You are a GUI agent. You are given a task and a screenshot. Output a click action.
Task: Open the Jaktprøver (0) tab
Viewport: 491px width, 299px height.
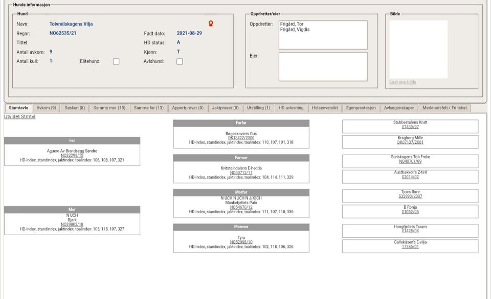225,108
